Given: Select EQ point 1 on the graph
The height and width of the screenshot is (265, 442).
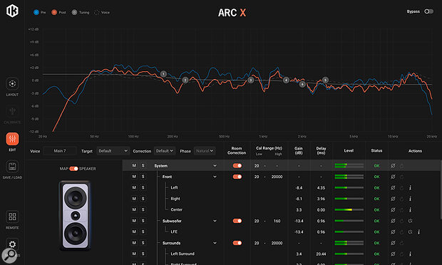Looking at the screenshot, I should [x=163, y=74].
